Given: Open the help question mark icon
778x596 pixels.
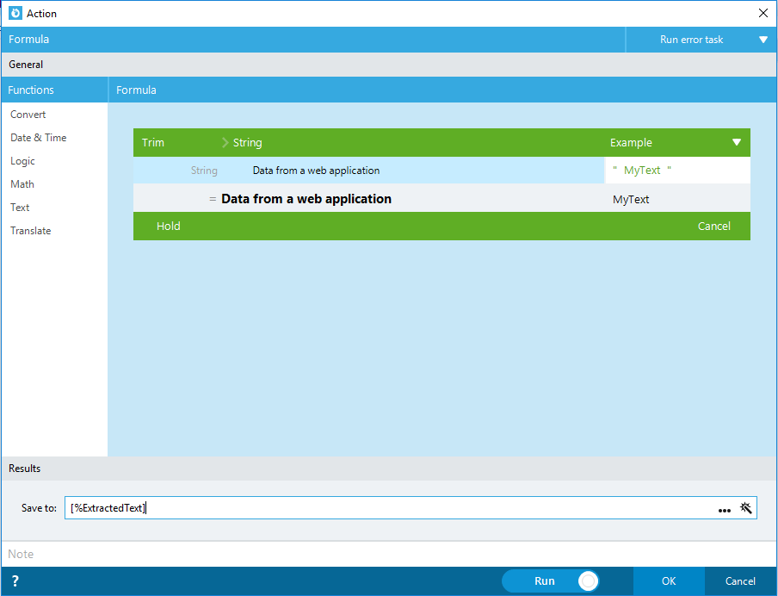Looking at the screenshot, I should pyautogui.click(x=15, y=581).
